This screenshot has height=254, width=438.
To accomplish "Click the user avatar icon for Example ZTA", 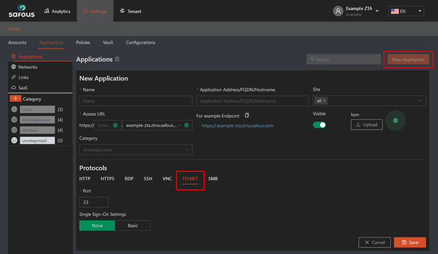I will (338, 11).
